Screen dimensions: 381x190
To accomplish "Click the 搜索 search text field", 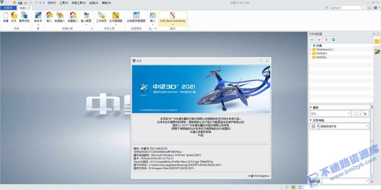I will pos(331,113).
